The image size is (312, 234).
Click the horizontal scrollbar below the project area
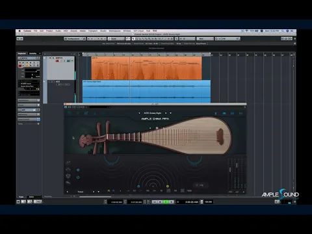(x=96, y=197)
